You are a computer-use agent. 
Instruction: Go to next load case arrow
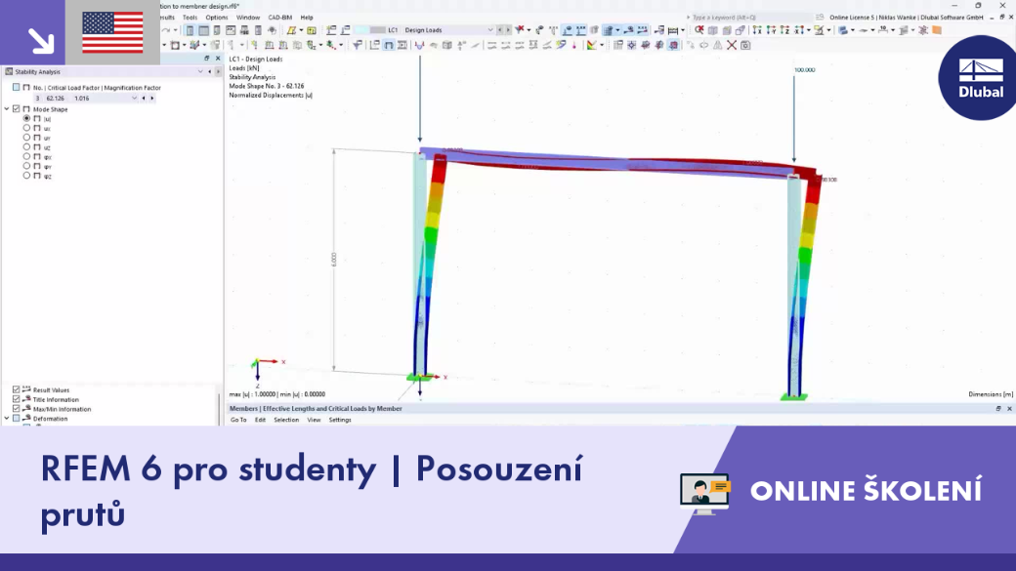[x=508, y=30]
